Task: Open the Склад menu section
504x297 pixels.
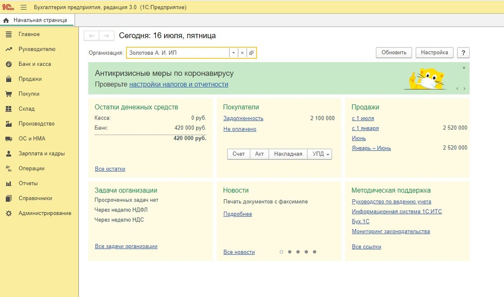Action: (x=26, y=109)
